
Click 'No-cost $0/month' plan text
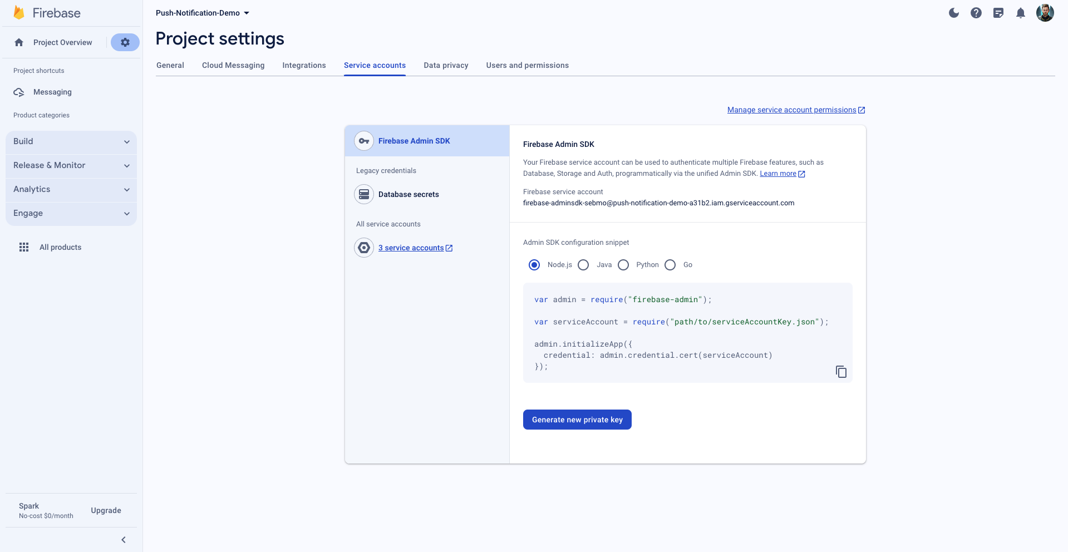[x=46, y=516]
